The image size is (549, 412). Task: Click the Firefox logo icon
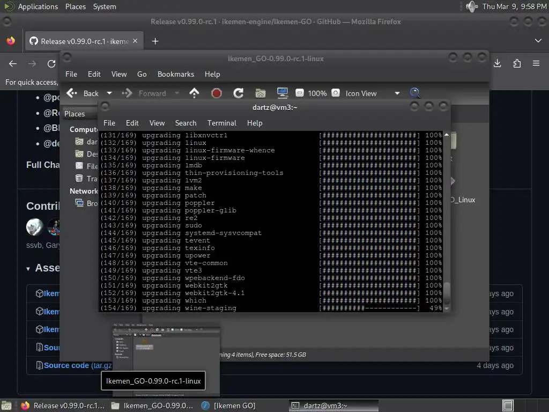11,41
